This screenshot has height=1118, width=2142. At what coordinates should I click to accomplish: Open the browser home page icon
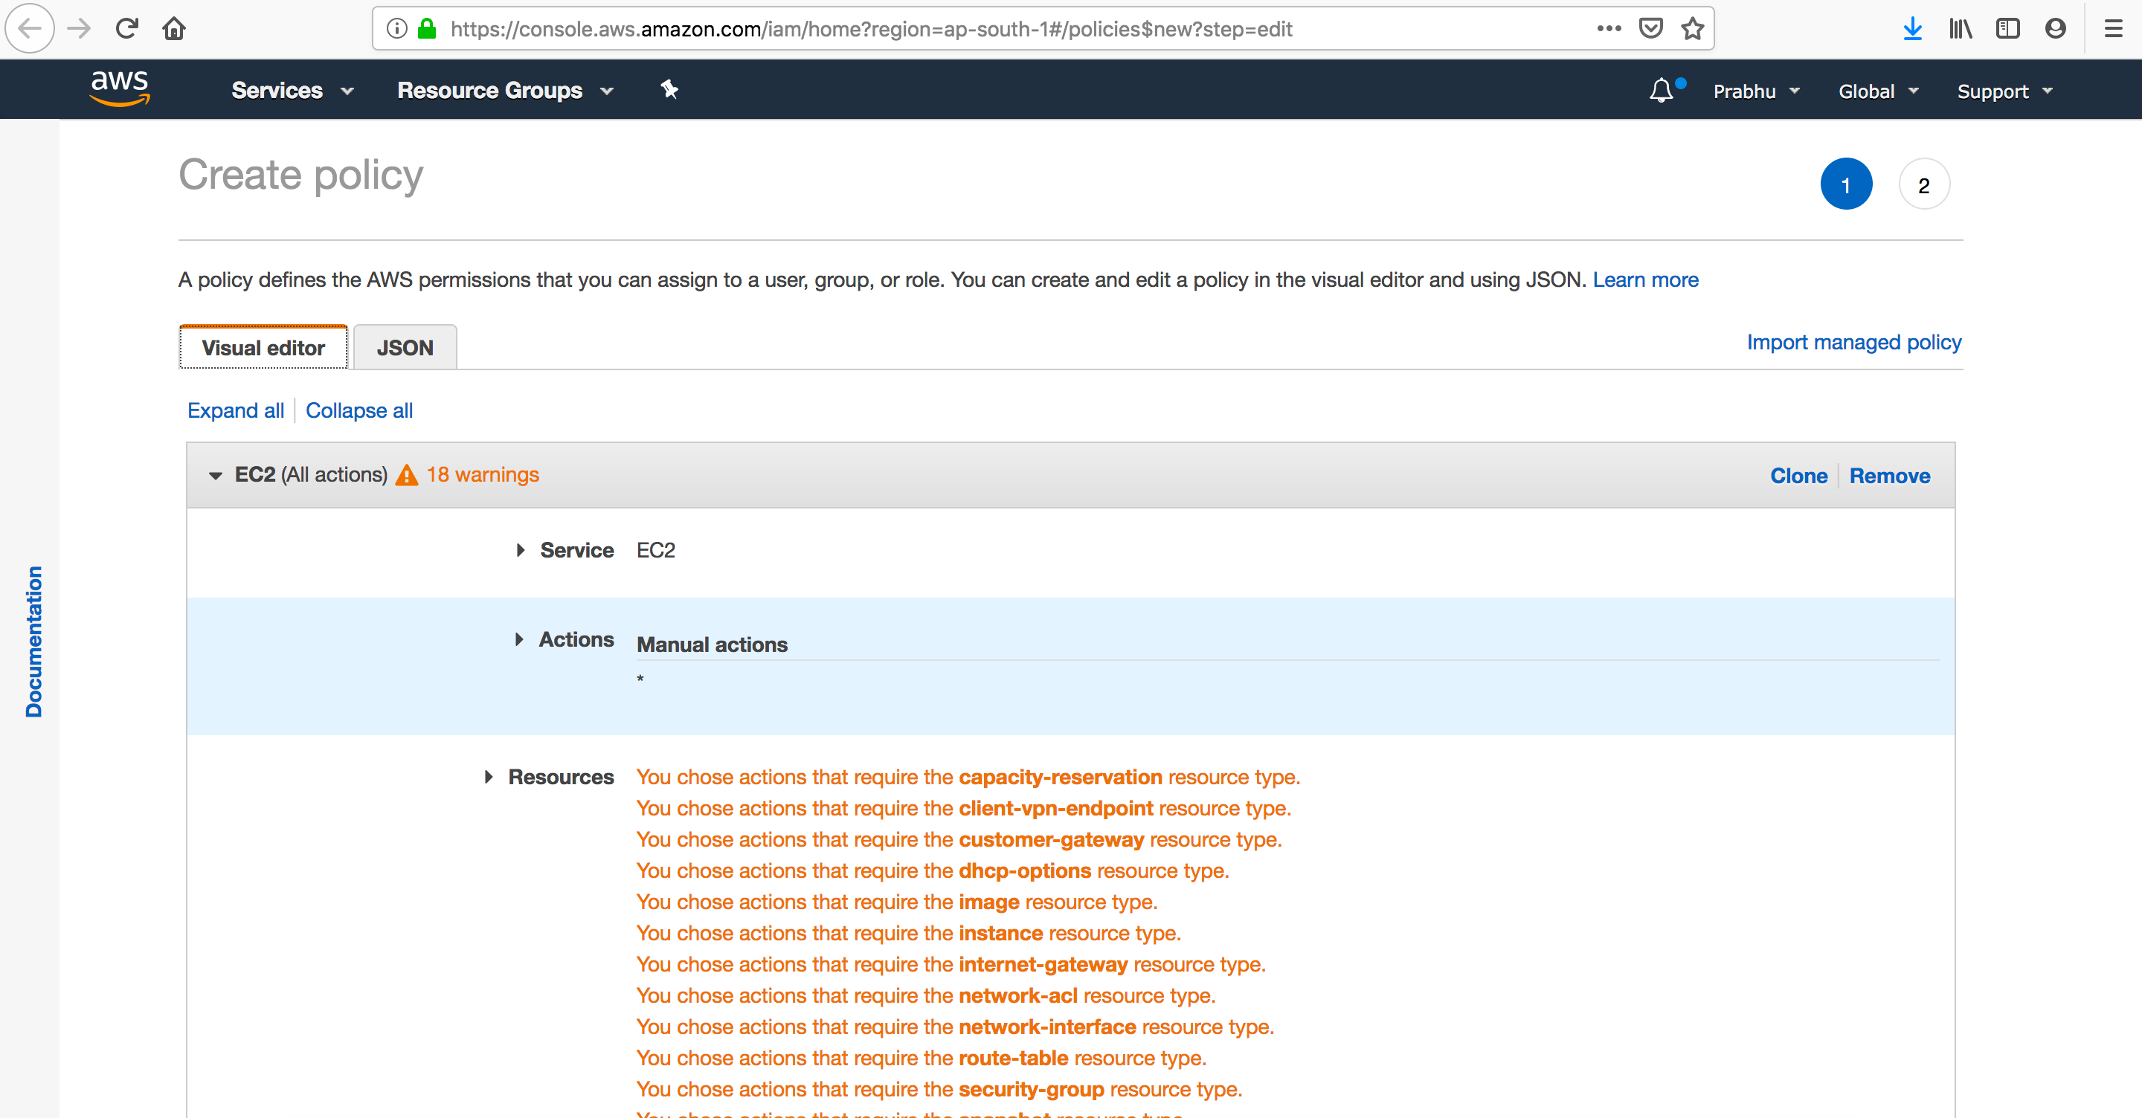(x=174, y=29)
